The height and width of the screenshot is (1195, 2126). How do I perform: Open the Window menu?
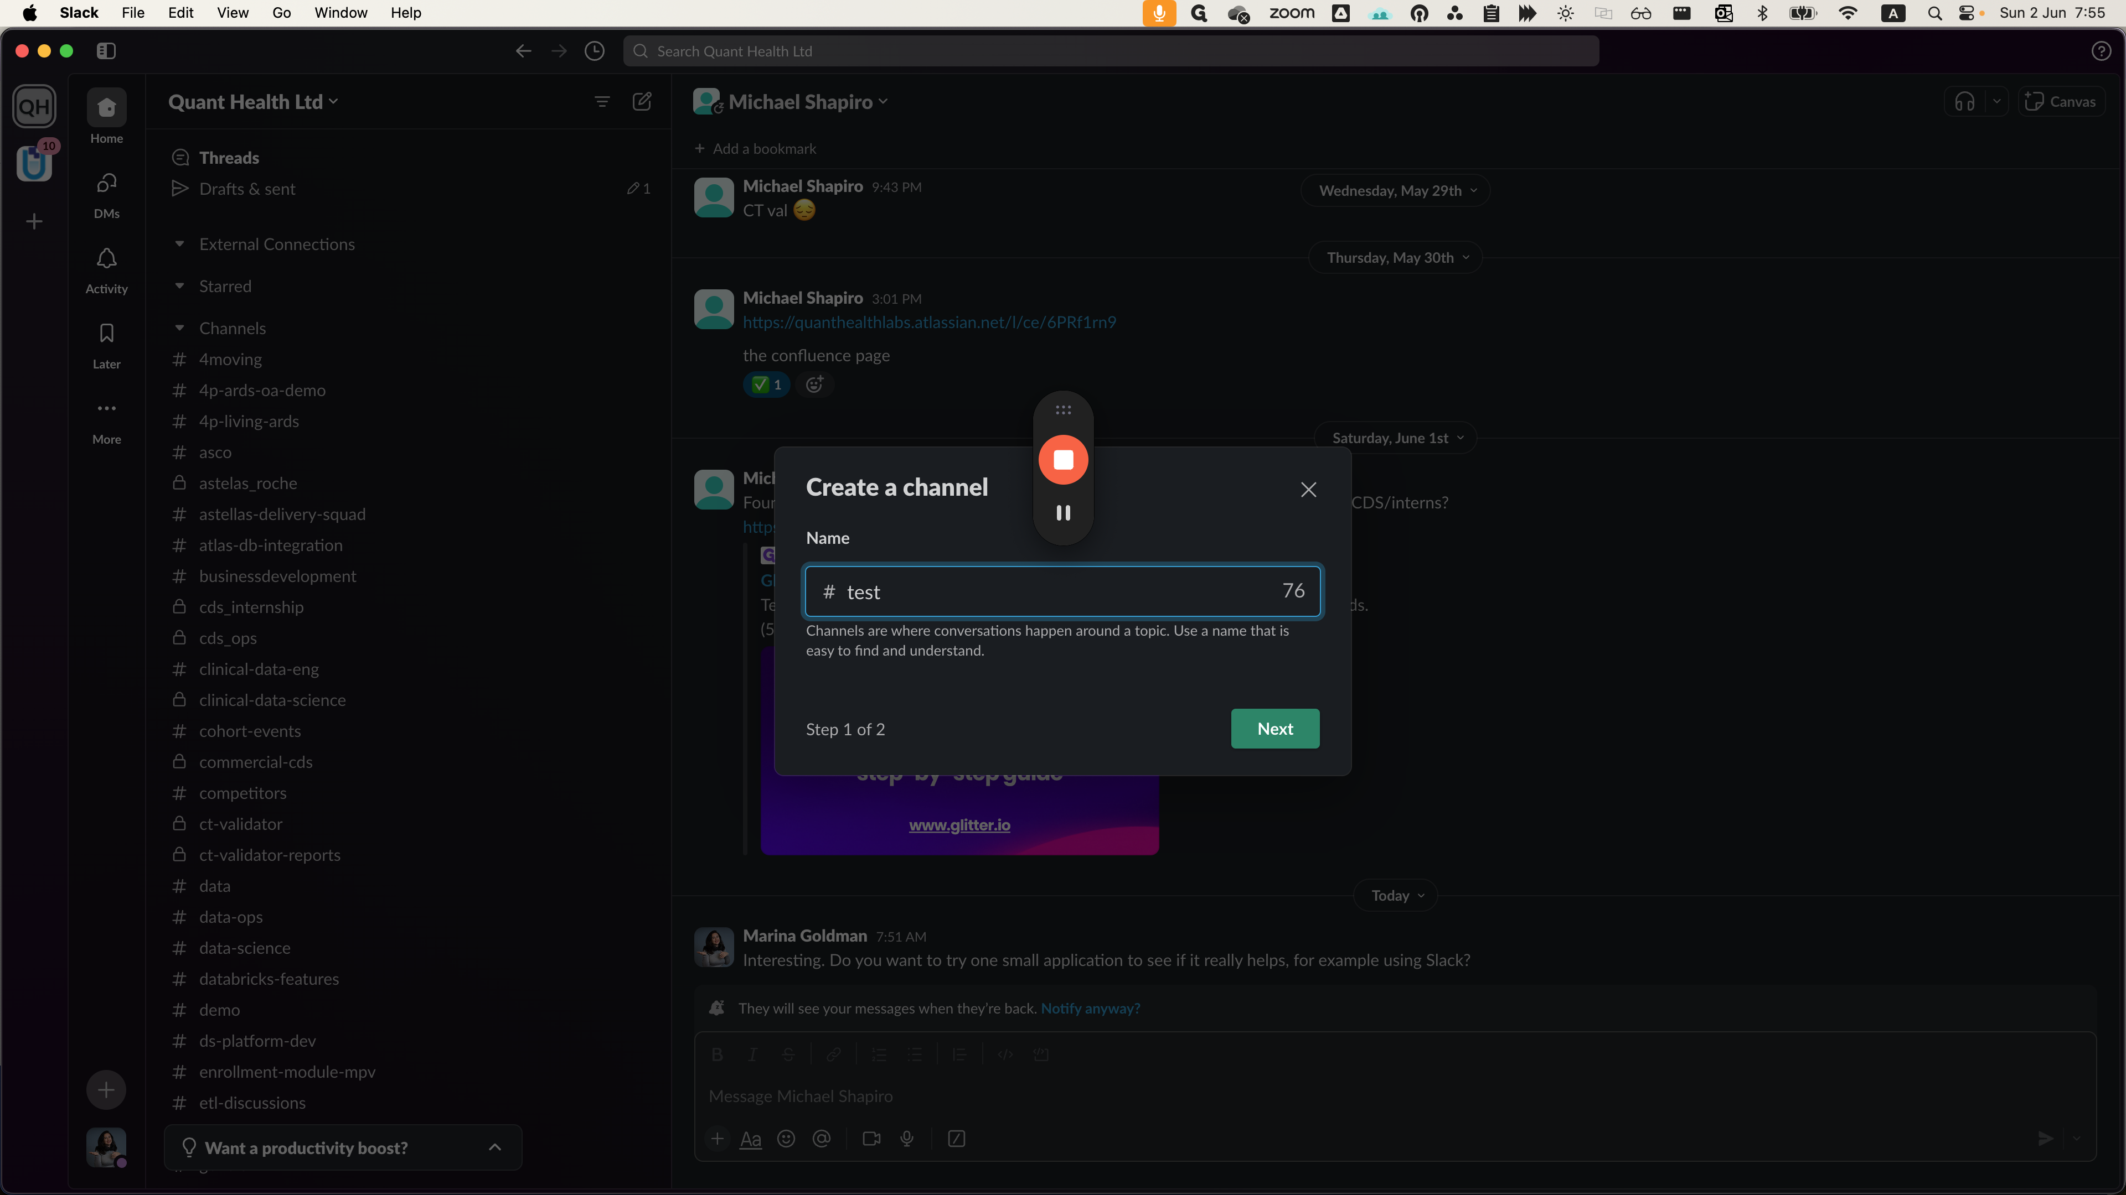pos(341,12)
